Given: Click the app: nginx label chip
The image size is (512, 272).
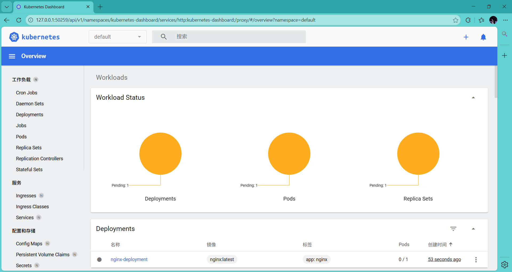Looking at the screenshot, I should coord(317,259).
